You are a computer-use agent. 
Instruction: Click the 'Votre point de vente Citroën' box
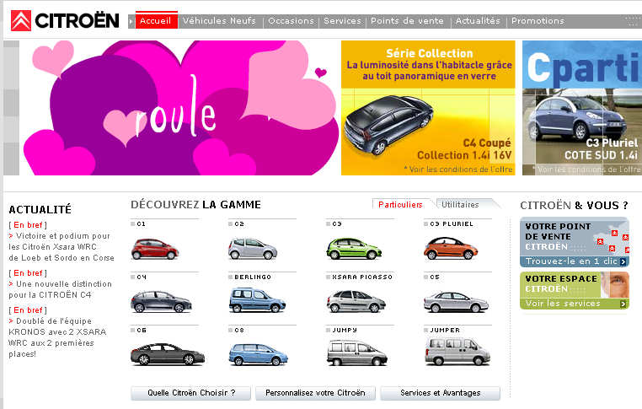(x=575, y=242)
